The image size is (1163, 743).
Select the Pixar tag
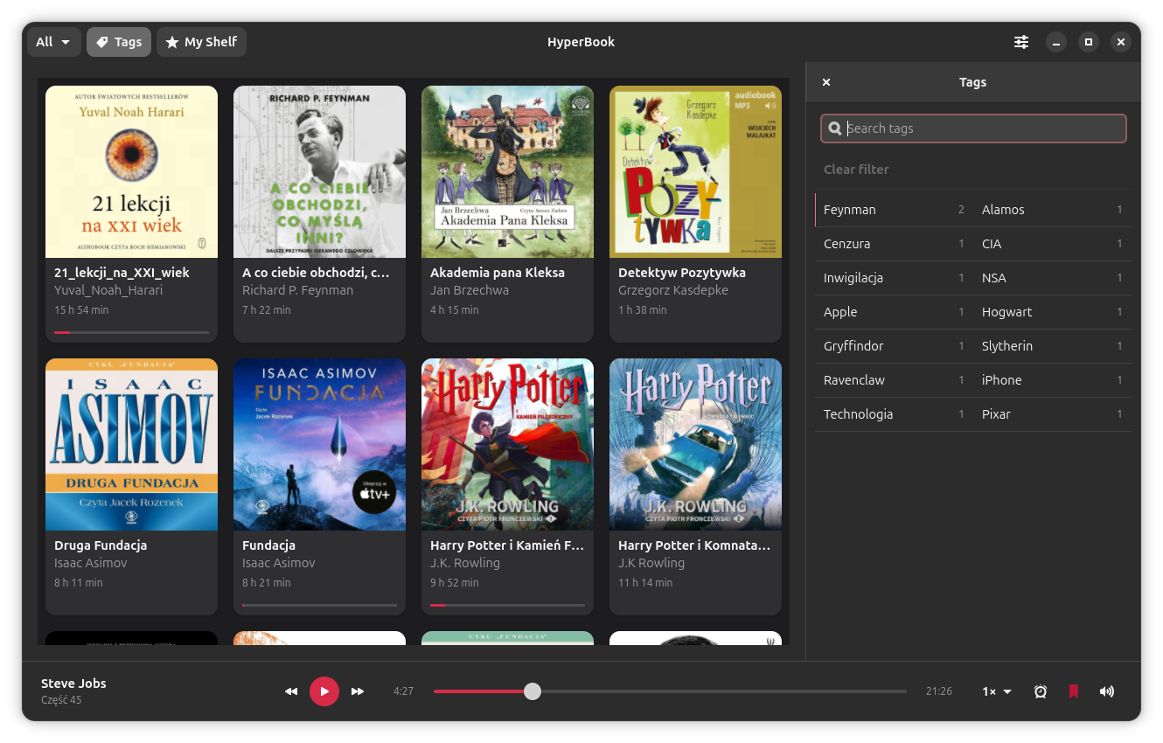click(1052, 414)
